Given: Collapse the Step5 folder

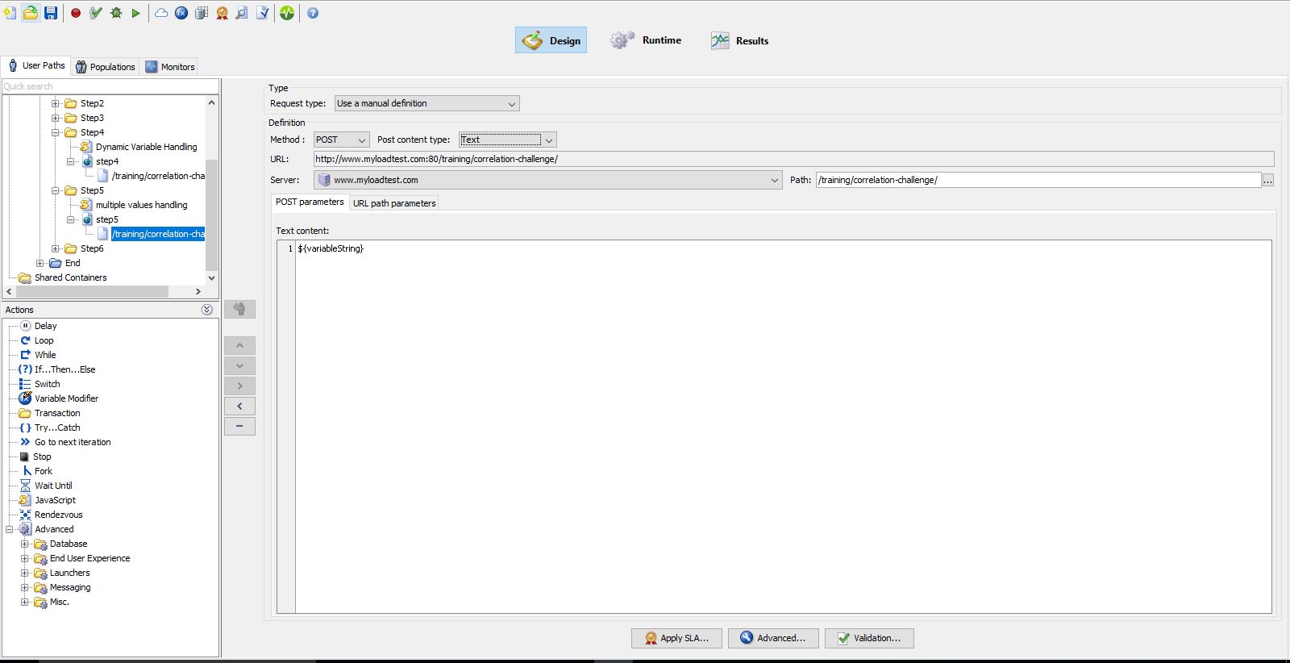Looking at the screenshot, I should point(56,190).
